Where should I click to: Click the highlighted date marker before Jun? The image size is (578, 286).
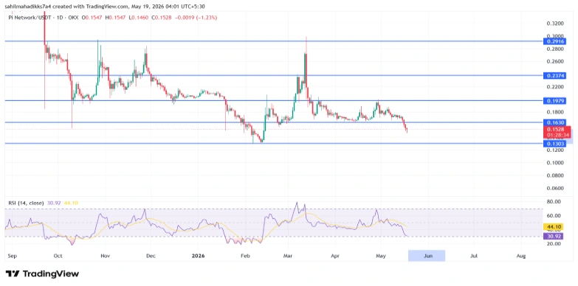coord(427,256)
